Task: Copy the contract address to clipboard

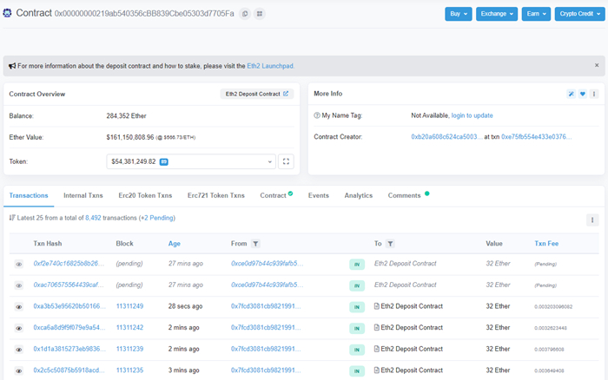Action: (x=245, y=14)
